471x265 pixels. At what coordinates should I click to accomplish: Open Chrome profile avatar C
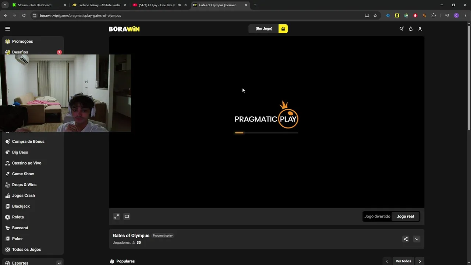[x=456, y=15]
